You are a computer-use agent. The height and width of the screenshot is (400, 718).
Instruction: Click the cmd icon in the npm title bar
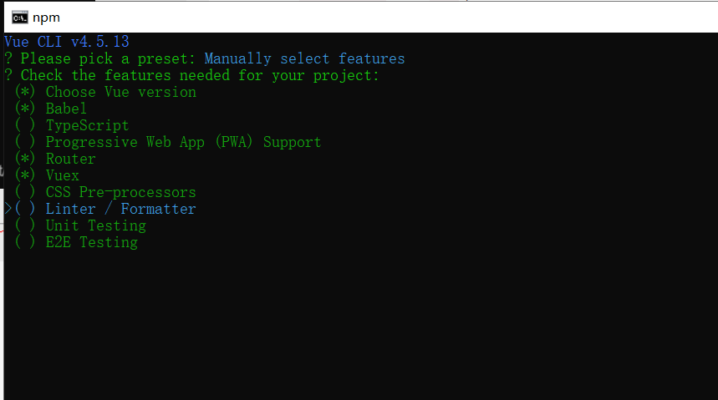click(x=20, y=18)
